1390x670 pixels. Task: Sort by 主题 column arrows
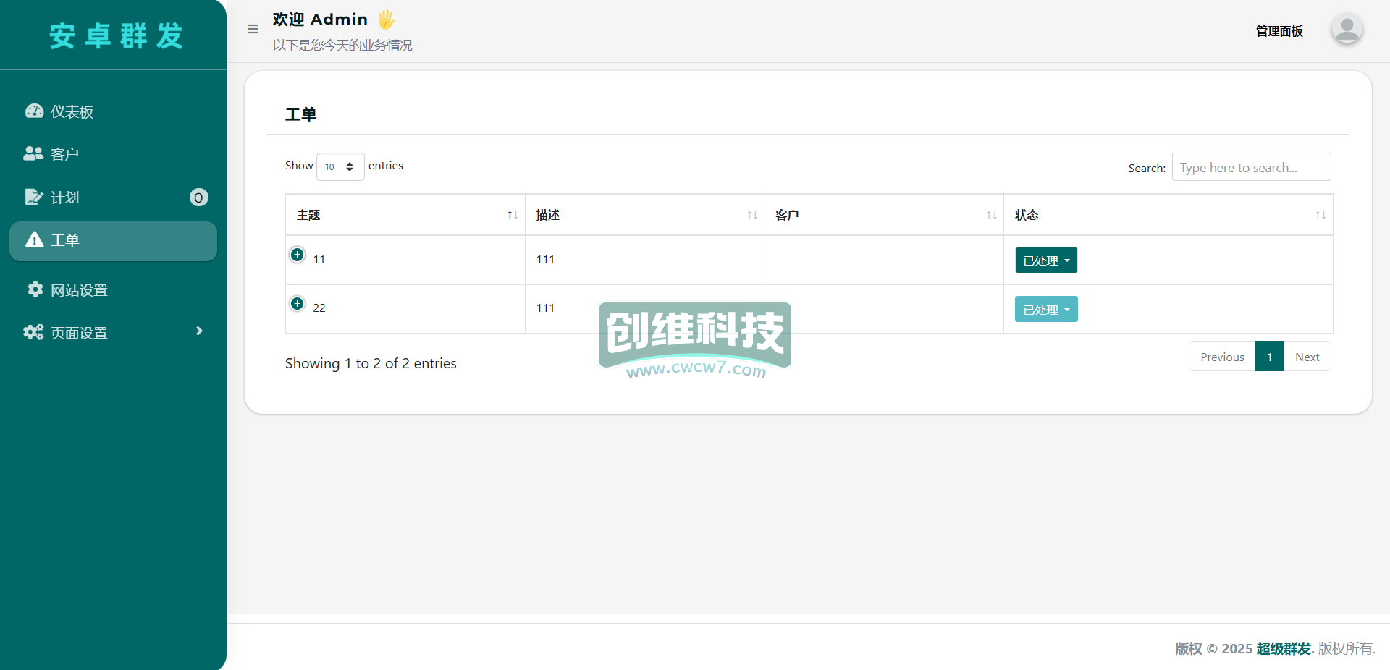(512, 216)
